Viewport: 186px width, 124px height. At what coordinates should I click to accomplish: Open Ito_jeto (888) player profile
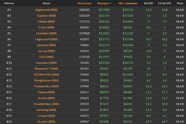[x=47, y=122]
